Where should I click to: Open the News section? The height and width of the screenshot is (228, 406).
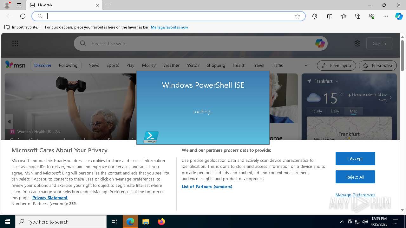tap(94, 65)
